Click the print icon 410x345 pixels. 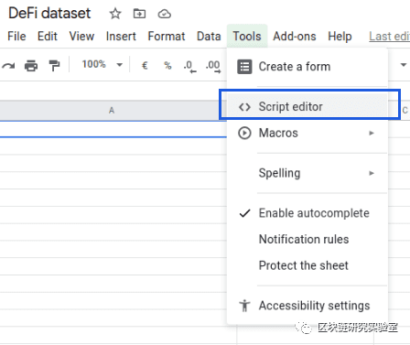click(x=31, y=65)
